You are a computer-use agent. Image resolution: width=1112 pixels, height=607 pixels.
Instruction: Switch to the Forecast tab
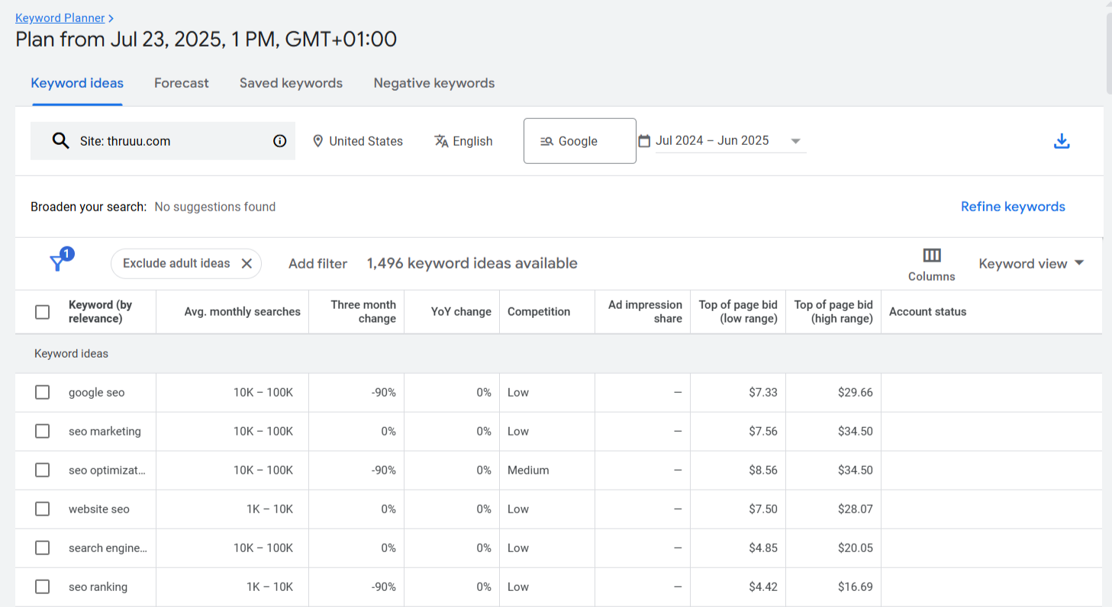click(x=182, y=83)
